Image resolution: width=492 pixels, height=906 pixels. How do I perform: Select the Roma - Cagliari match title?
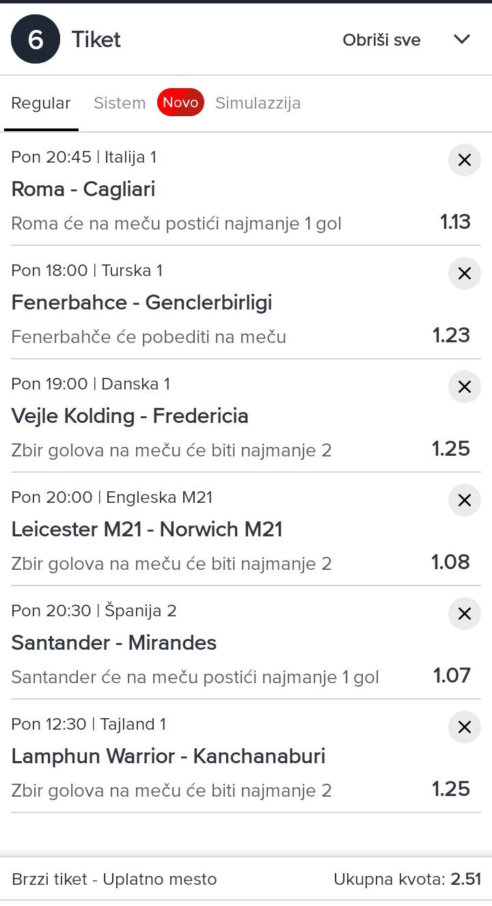[x=83, y=189]
